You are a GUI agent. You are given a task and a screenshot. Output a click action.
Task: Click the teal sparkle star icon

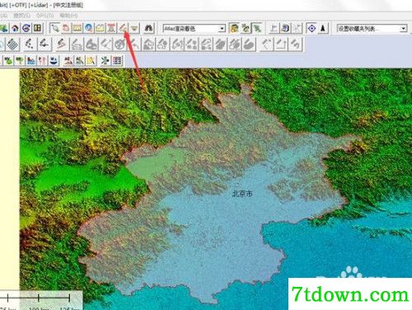coord(105,60)
